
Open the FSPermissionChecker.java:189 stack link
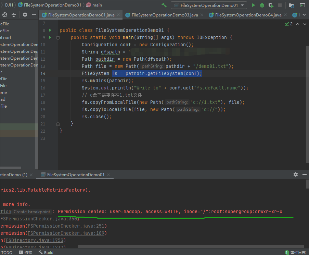(66, 233)
